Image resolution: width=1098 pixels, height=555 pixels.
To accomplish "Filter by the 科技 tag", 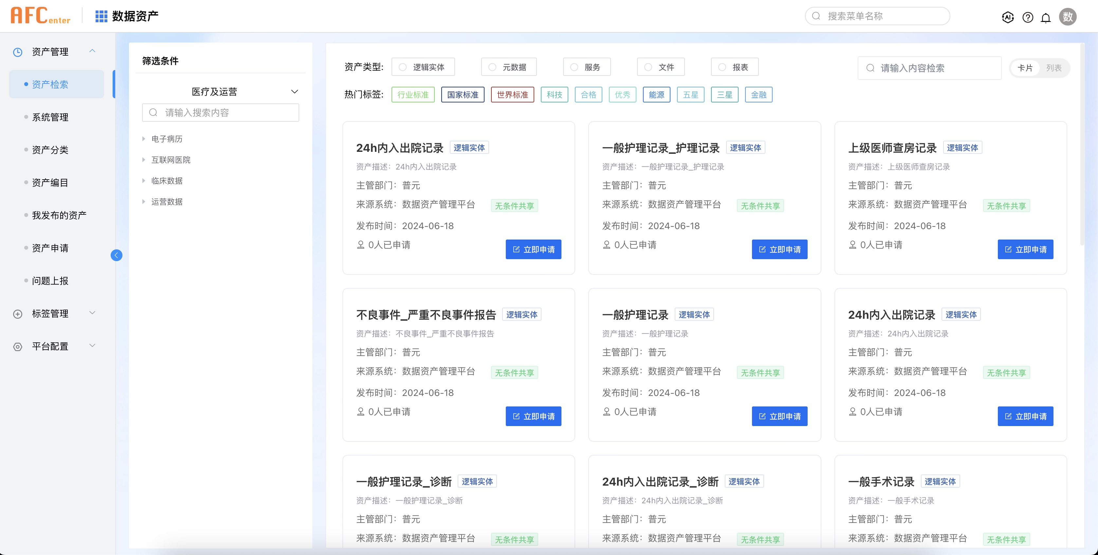I will 555,95.
